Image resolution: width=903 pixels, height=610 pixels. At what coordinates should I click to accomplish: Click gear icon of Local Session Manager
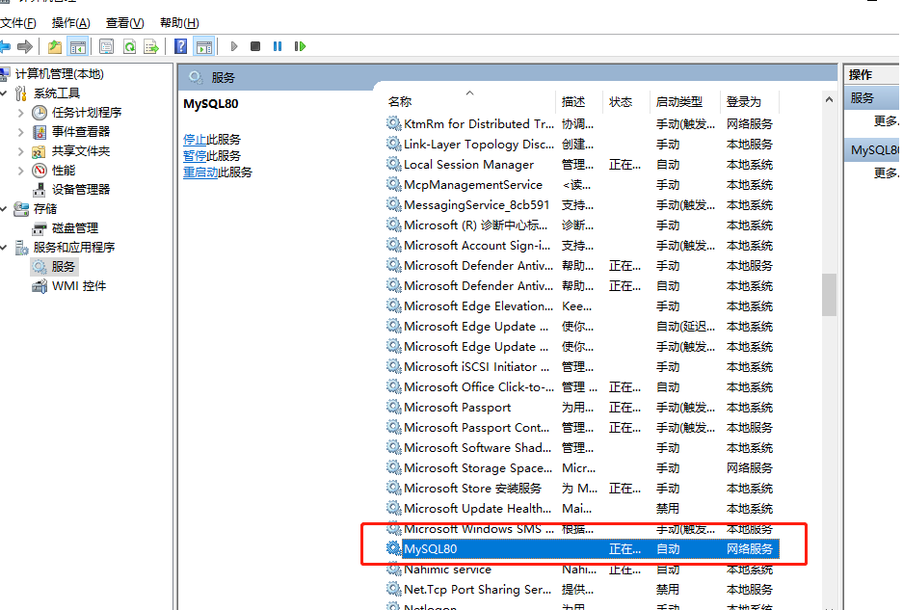[393, 164]
